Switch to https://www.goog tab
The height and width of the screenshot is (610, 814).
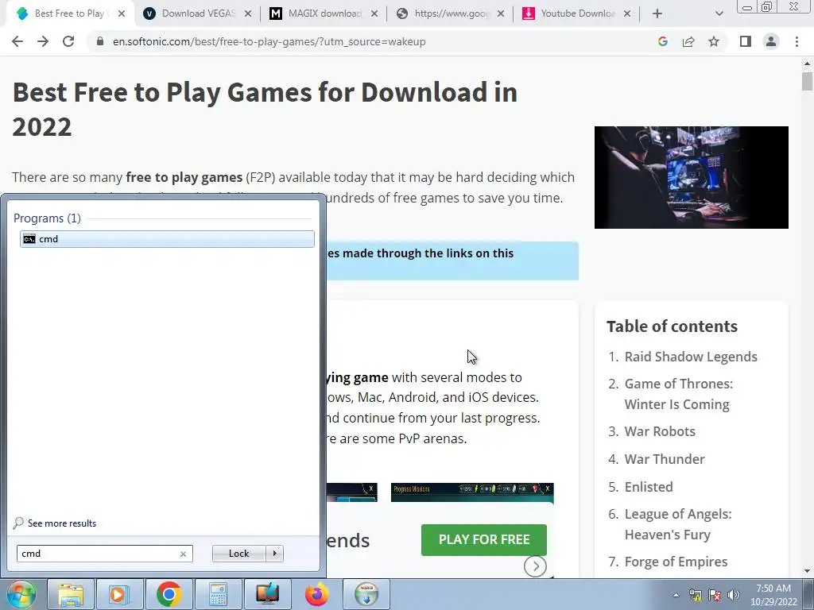[451, 14]
